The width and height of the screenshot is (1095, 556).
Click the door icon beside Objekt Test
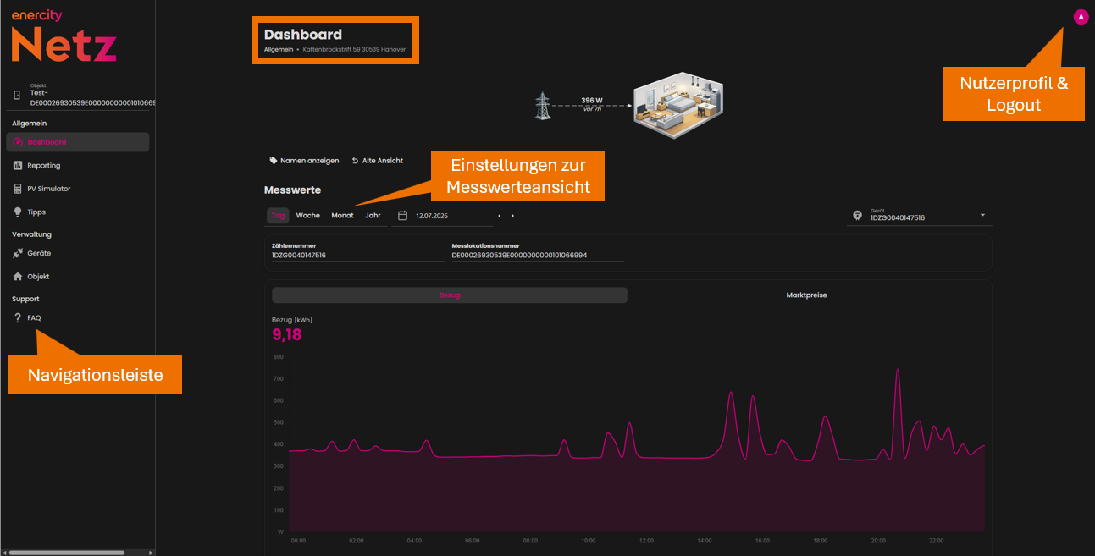tap(17, 95)
